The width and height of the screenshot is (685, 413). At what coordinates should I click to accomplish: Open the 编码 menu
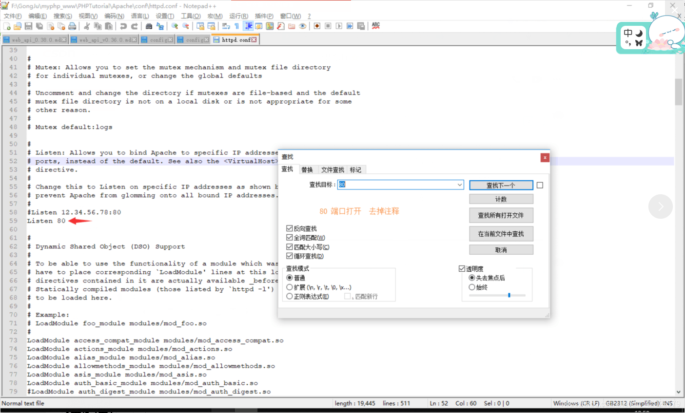pyautogui.click(x=114, y=16)
